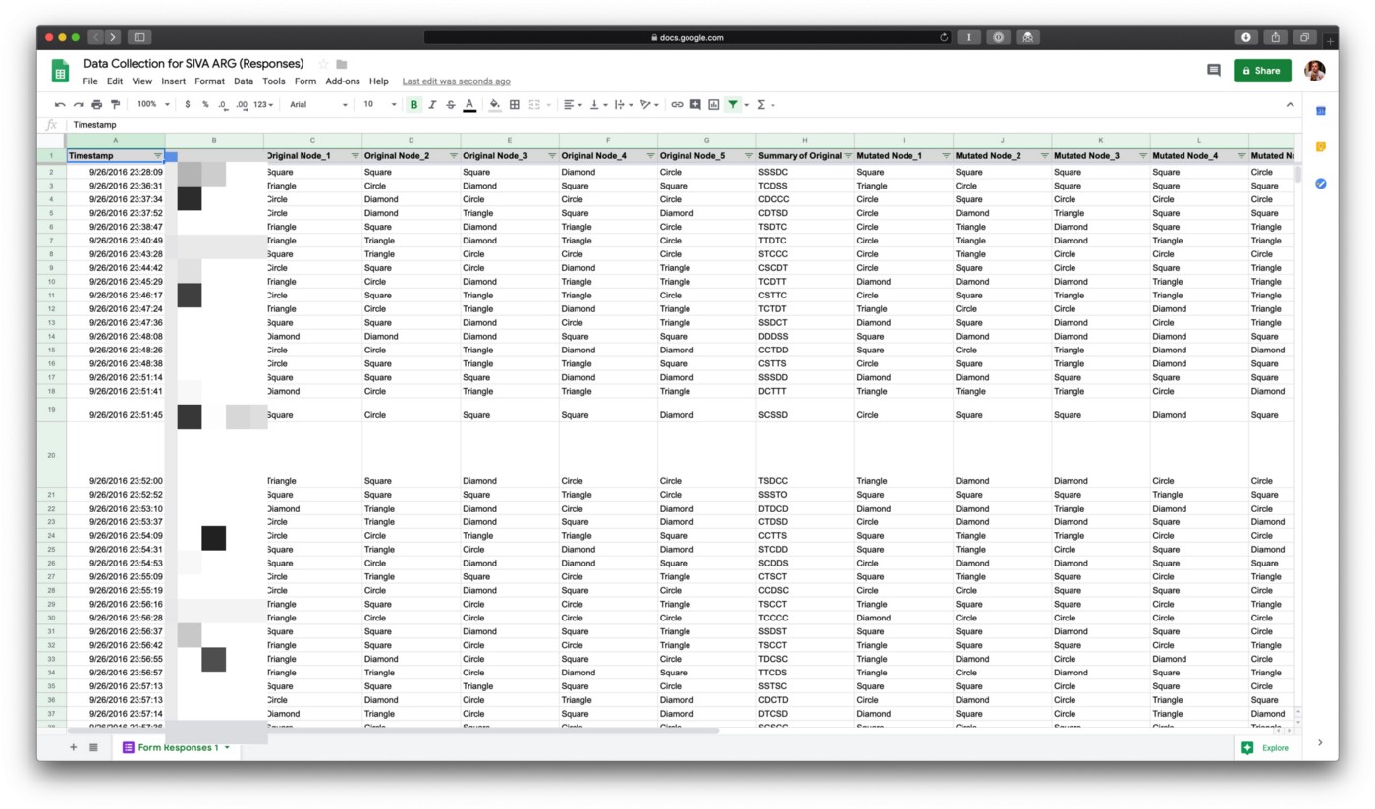Increase decimal places
The width and height of the screenshot is (1375, 809).
(242, 104)
